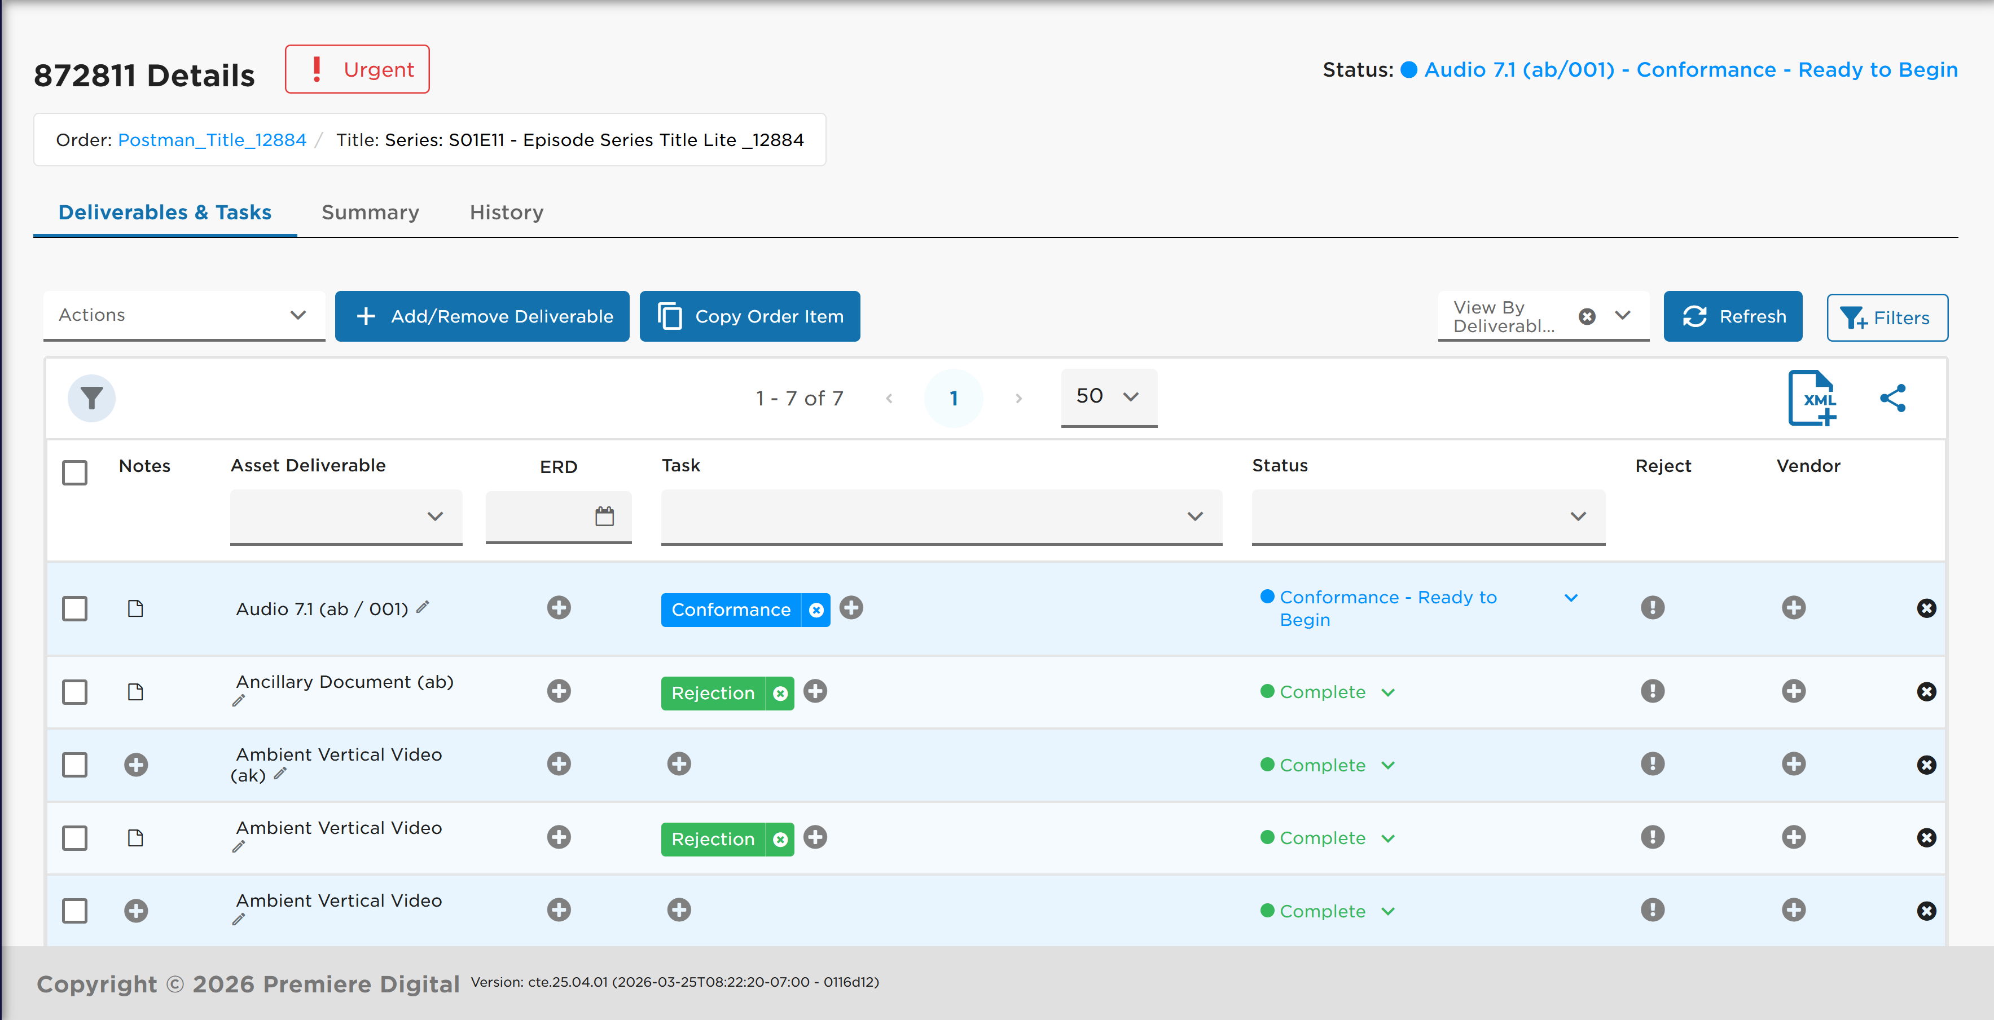Click the table filter funnel icon
Viewport: 1994px width, 1020px height.
[x=91, y=398]
